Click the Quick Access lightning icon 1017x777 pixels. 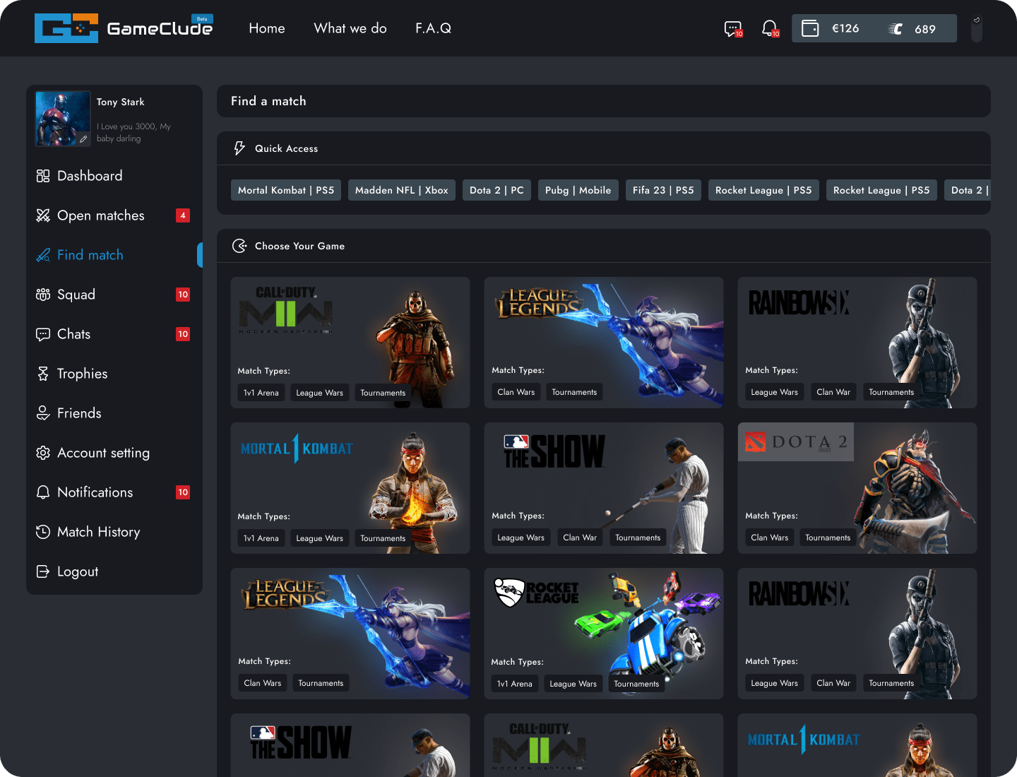[x=239, y=148]
